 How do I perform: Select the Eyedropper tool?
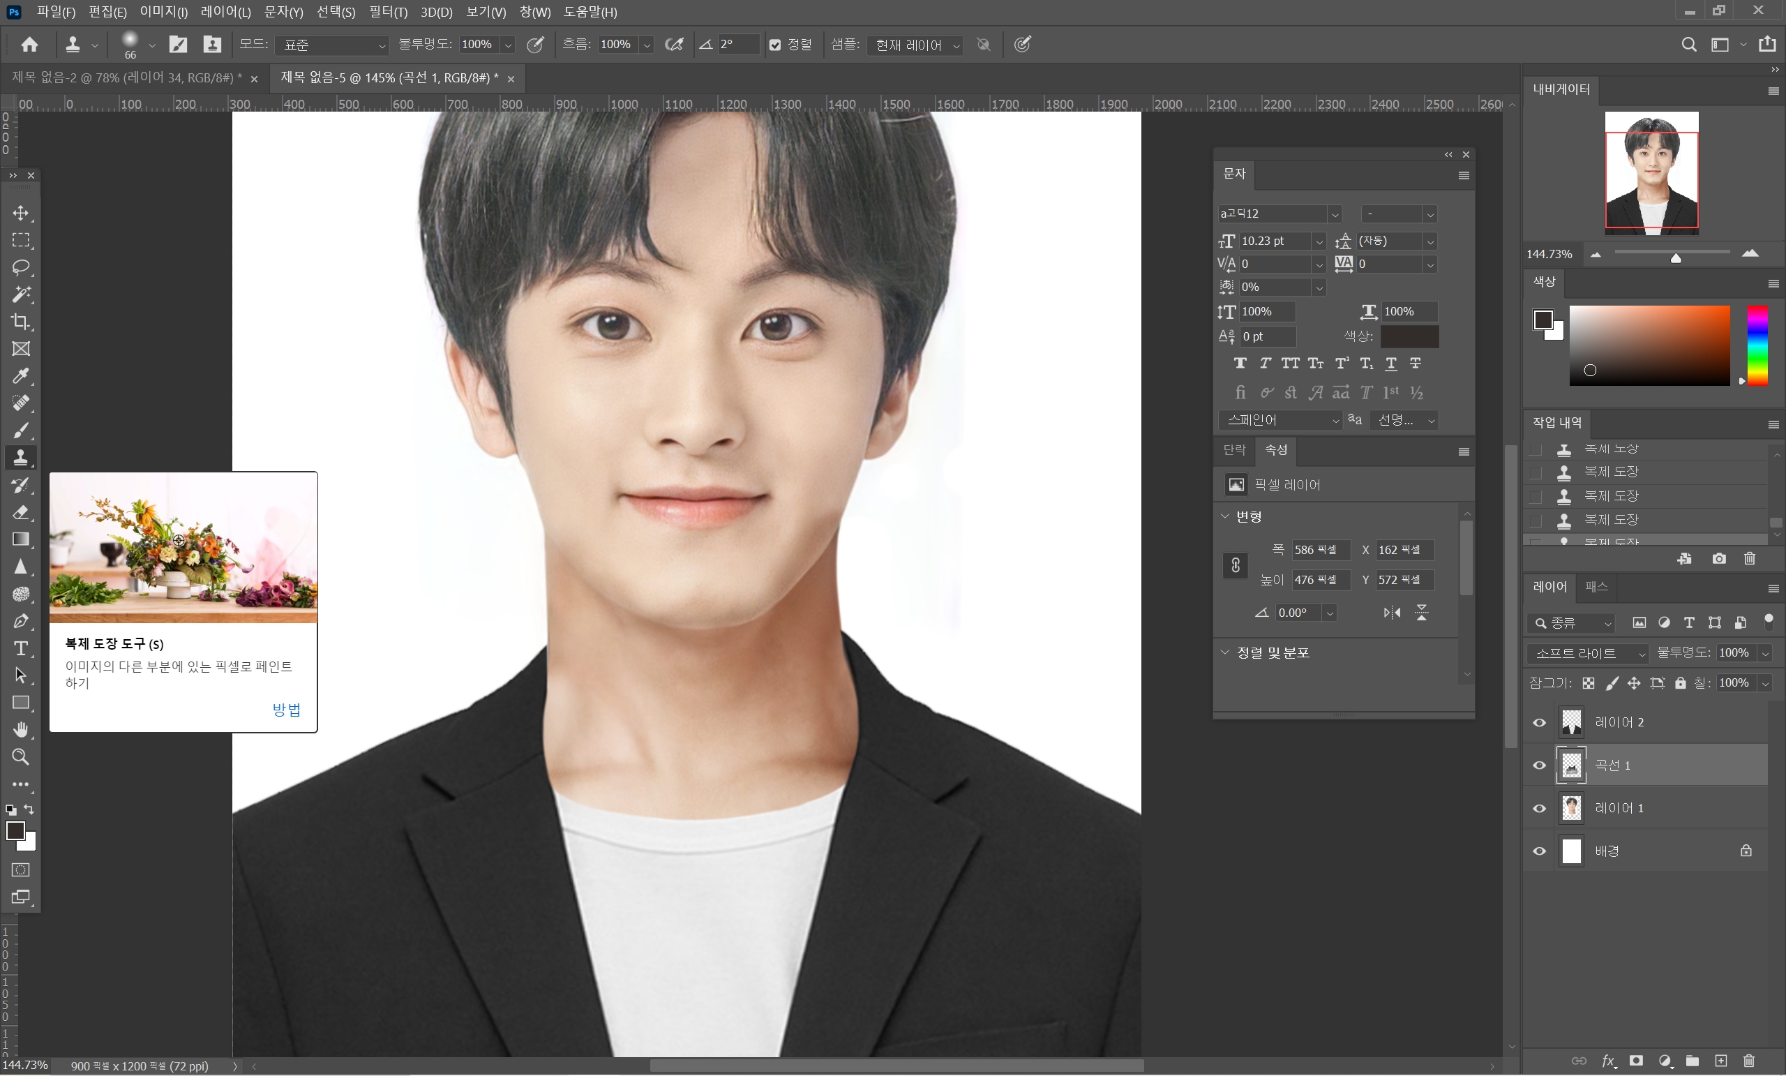(x=20, y=376)
